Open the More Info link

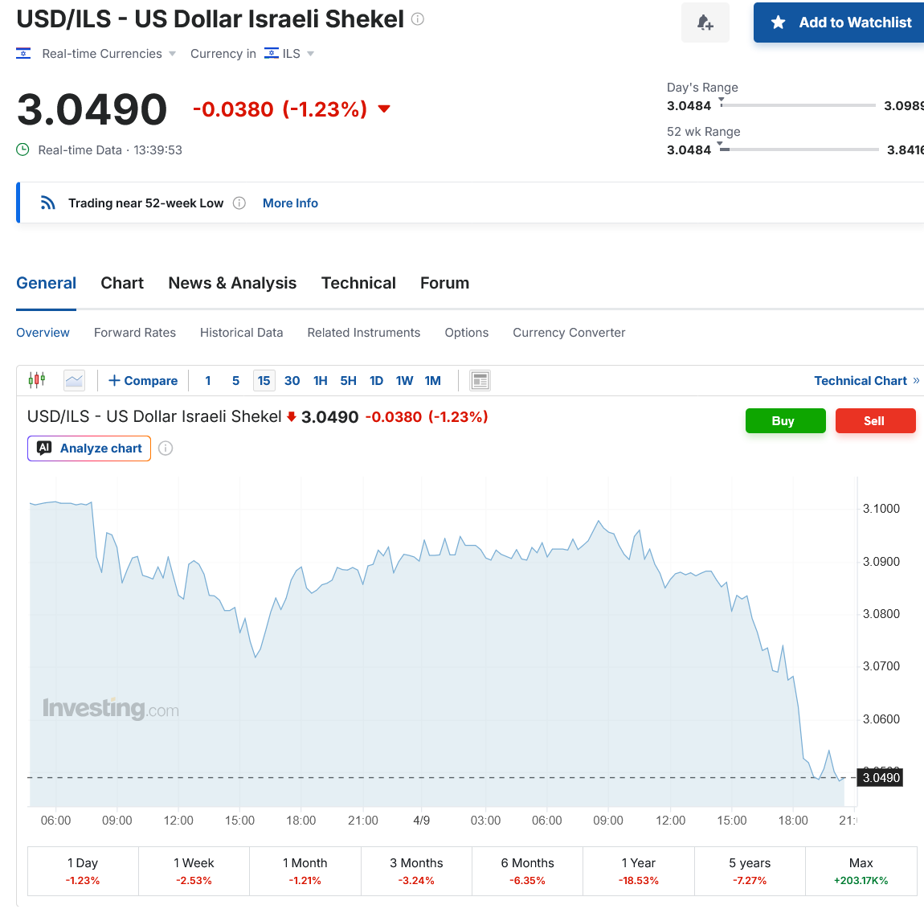[291, 203]
